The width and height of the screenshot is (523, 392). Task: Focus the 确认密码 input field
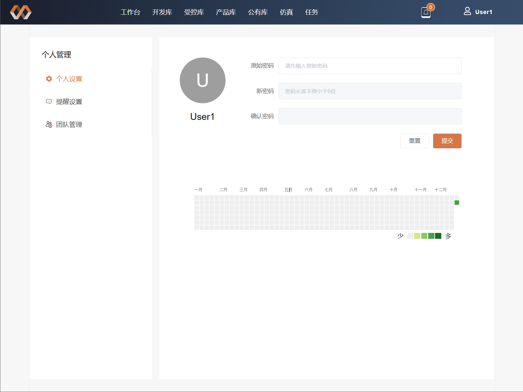point(370,116)
